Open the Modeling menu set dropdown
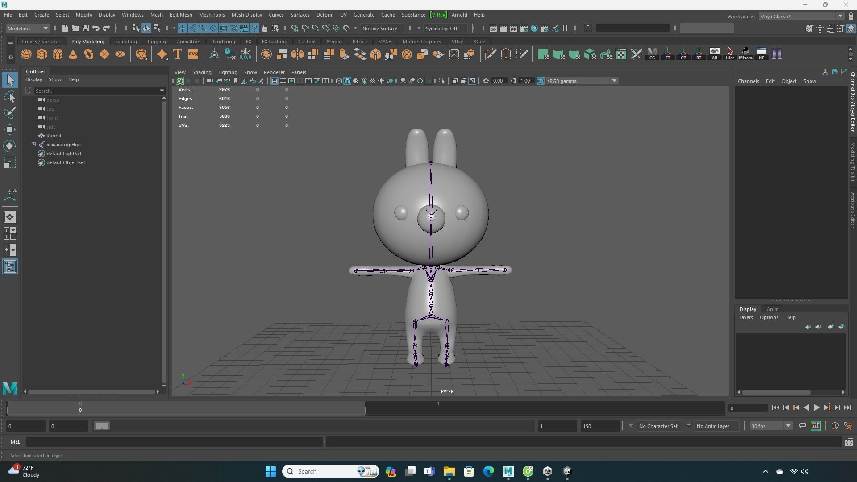 (28, 28)
